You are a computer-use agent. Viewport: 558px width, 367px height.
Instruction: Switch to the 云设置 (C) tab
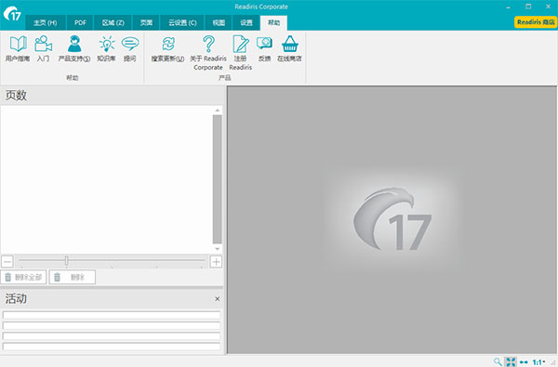182,22
